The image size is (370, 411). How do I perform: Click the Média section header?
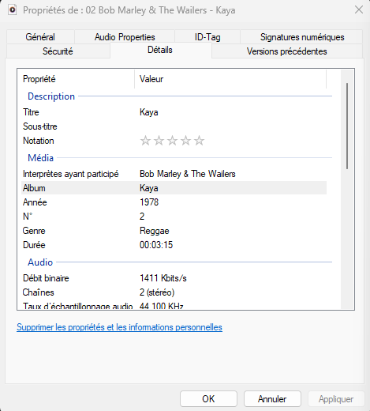click(41, 158)
